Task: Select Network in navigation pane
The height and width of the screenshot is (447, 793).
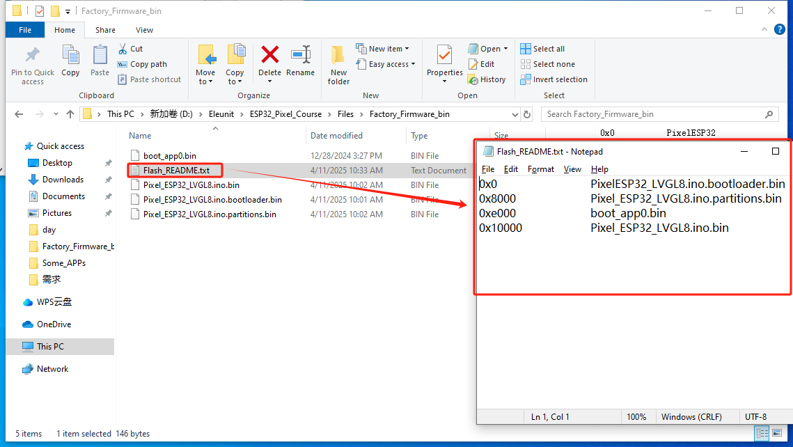Action: [52, 368]
